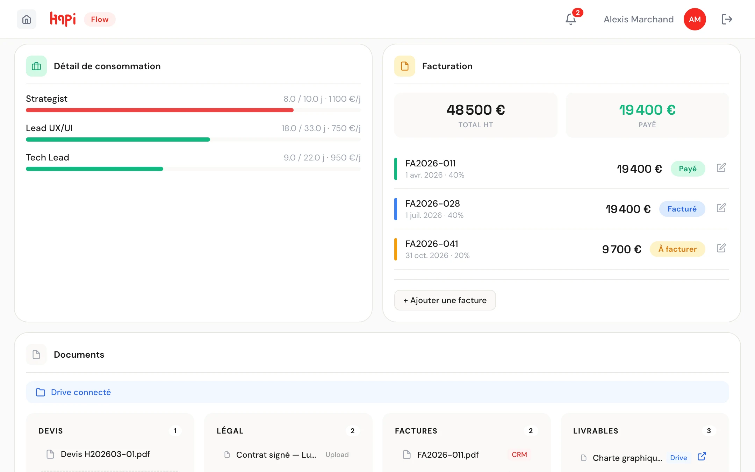Click the 19 400 € Payé card
The height and width of the screenshot is (472, 755).
[647, 115]
